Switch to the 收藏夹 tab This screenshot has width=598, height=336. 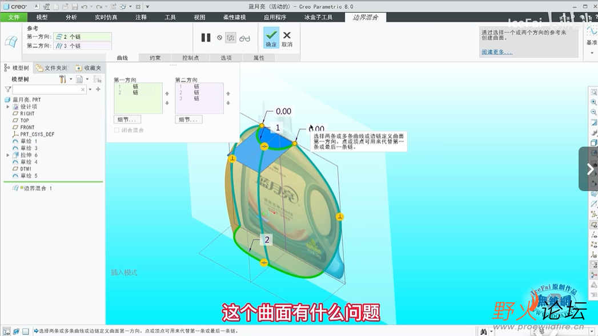point(89,68)
